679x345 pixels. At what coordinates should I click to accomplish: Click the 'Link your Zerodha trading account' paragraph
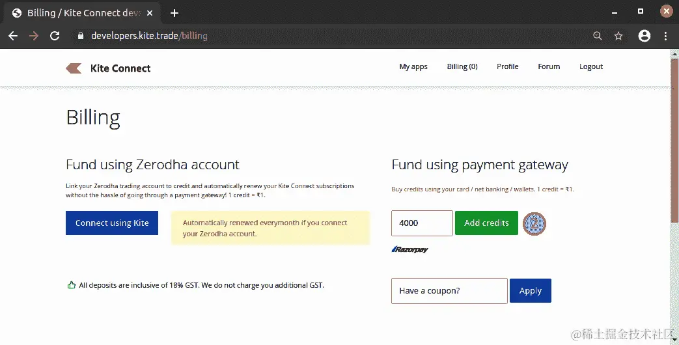pyautogui.click(x=210, y=191)
